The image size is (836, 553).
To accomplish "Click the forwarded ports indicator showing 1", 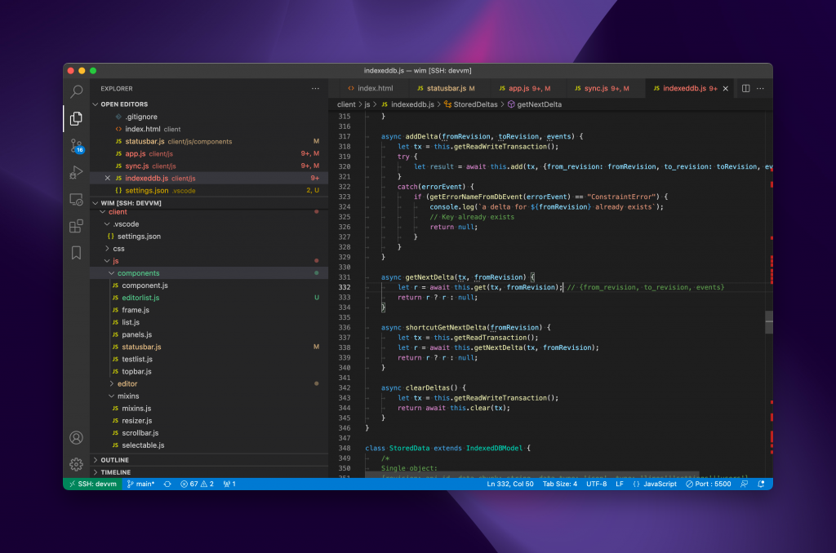I will [x=229, y=484].
